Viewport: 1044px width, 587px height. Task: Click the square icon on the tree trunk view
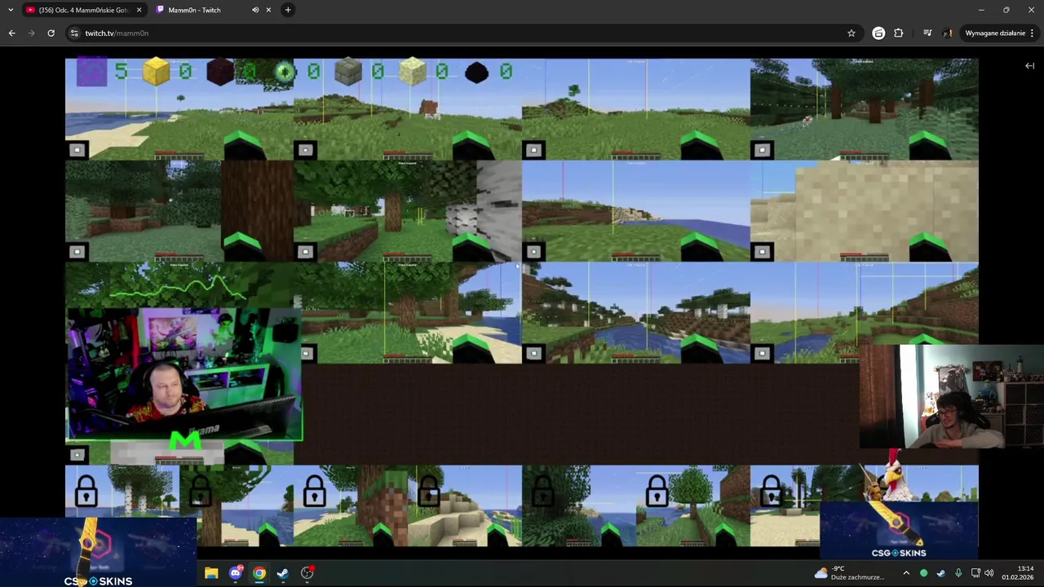pyautogui.click(x=305, y=252)
